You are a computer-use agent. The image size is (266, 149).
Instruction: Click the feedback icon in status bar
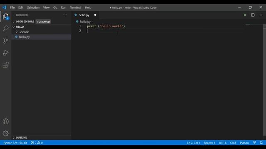[254, 142]
